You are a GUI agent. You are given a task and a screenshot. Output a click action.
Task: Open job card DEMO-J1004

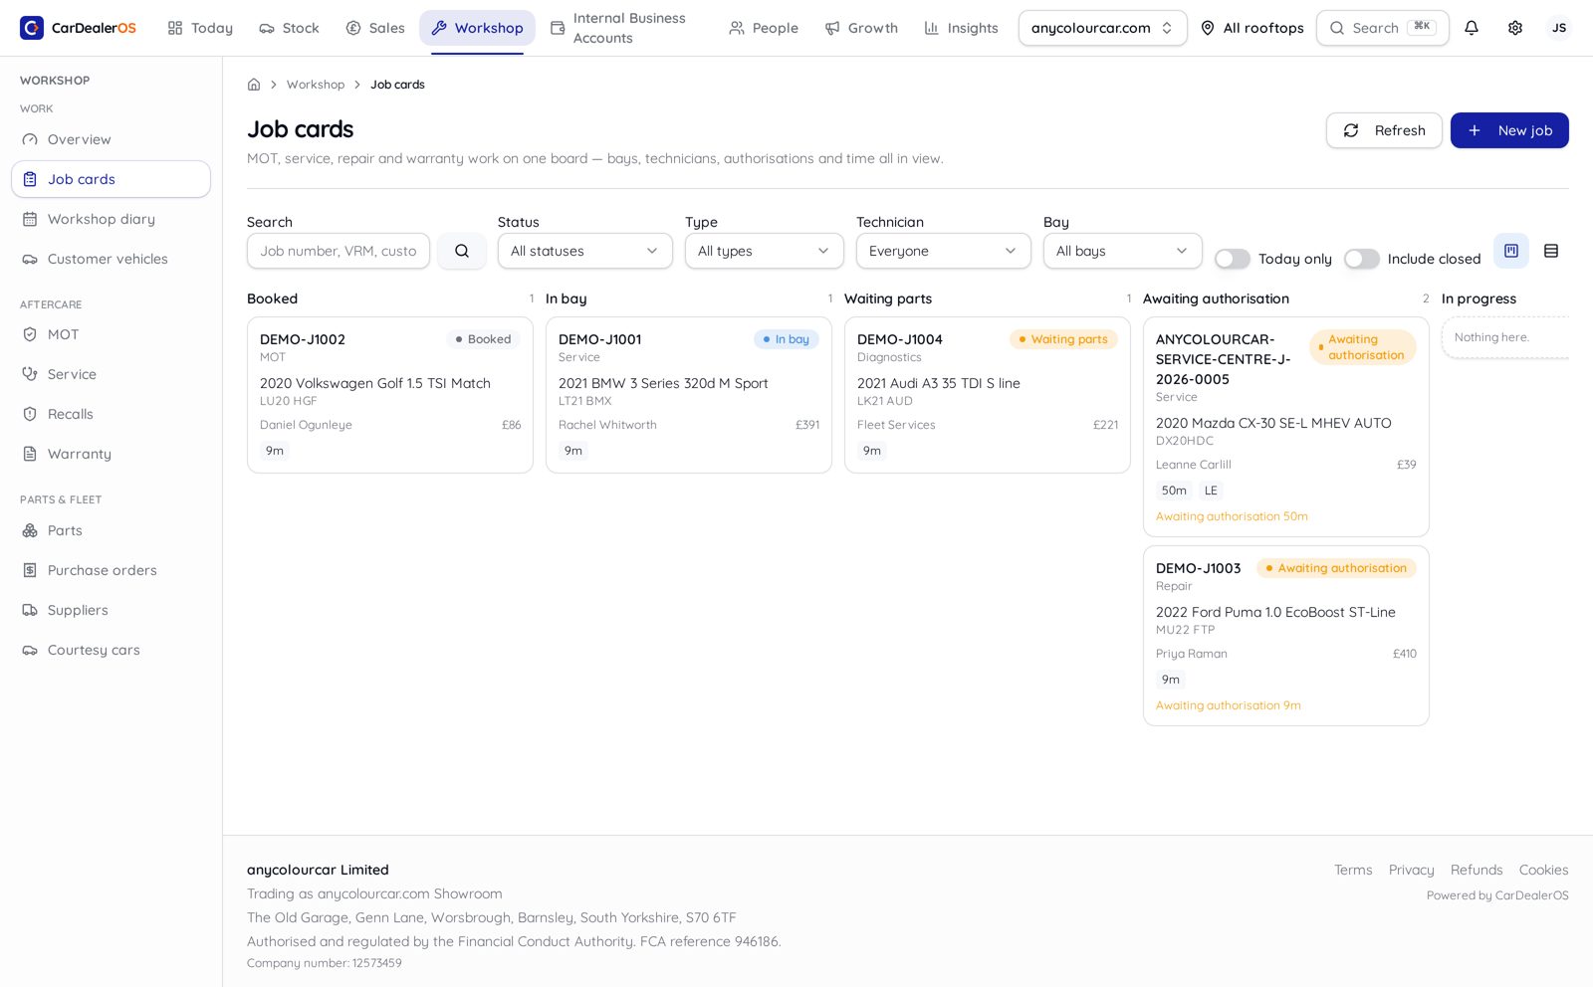click(988, 395)
